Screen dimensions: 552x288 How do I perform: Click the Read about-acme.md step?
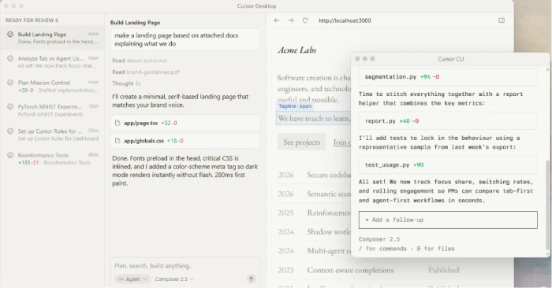(139, 61)
